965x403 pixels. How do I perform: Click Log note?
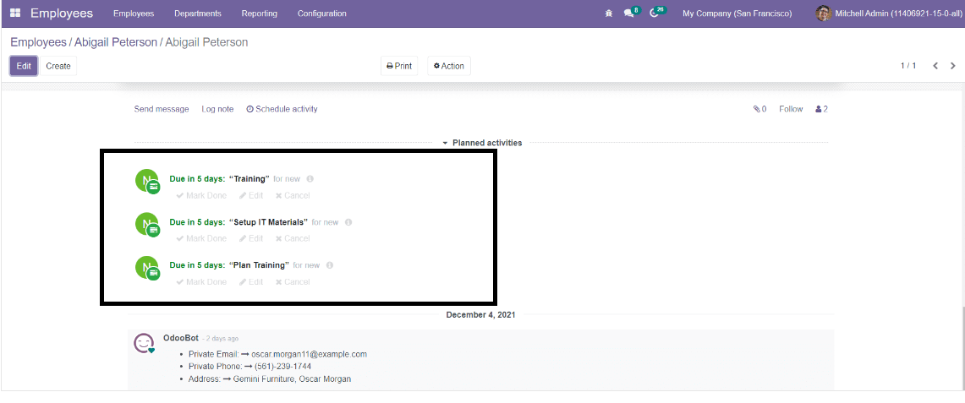pyautogui.click(x=217, y=109)
